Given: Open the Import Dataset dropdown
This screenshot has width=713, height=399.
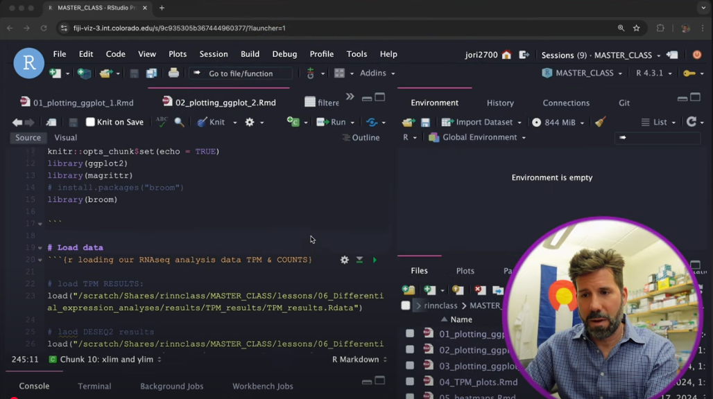Looking at the screenshot, I should tap(481, 122).
